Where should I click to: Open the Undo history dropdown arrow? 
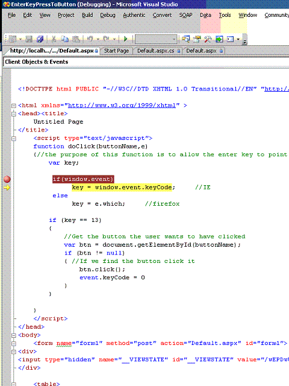coord(98,39)
